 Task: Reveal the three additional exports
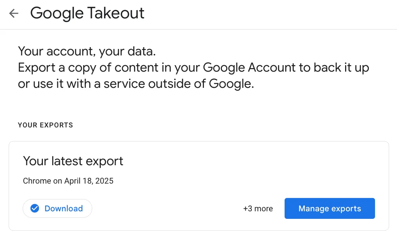tap(258, 208)
